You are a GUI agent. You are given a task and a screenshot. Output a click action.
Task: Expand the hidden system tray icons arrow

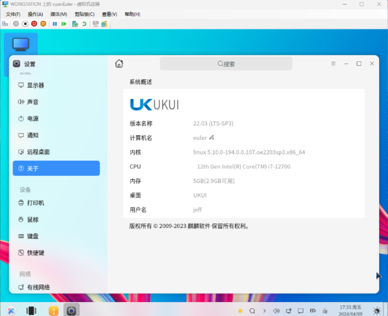[265, 310]
